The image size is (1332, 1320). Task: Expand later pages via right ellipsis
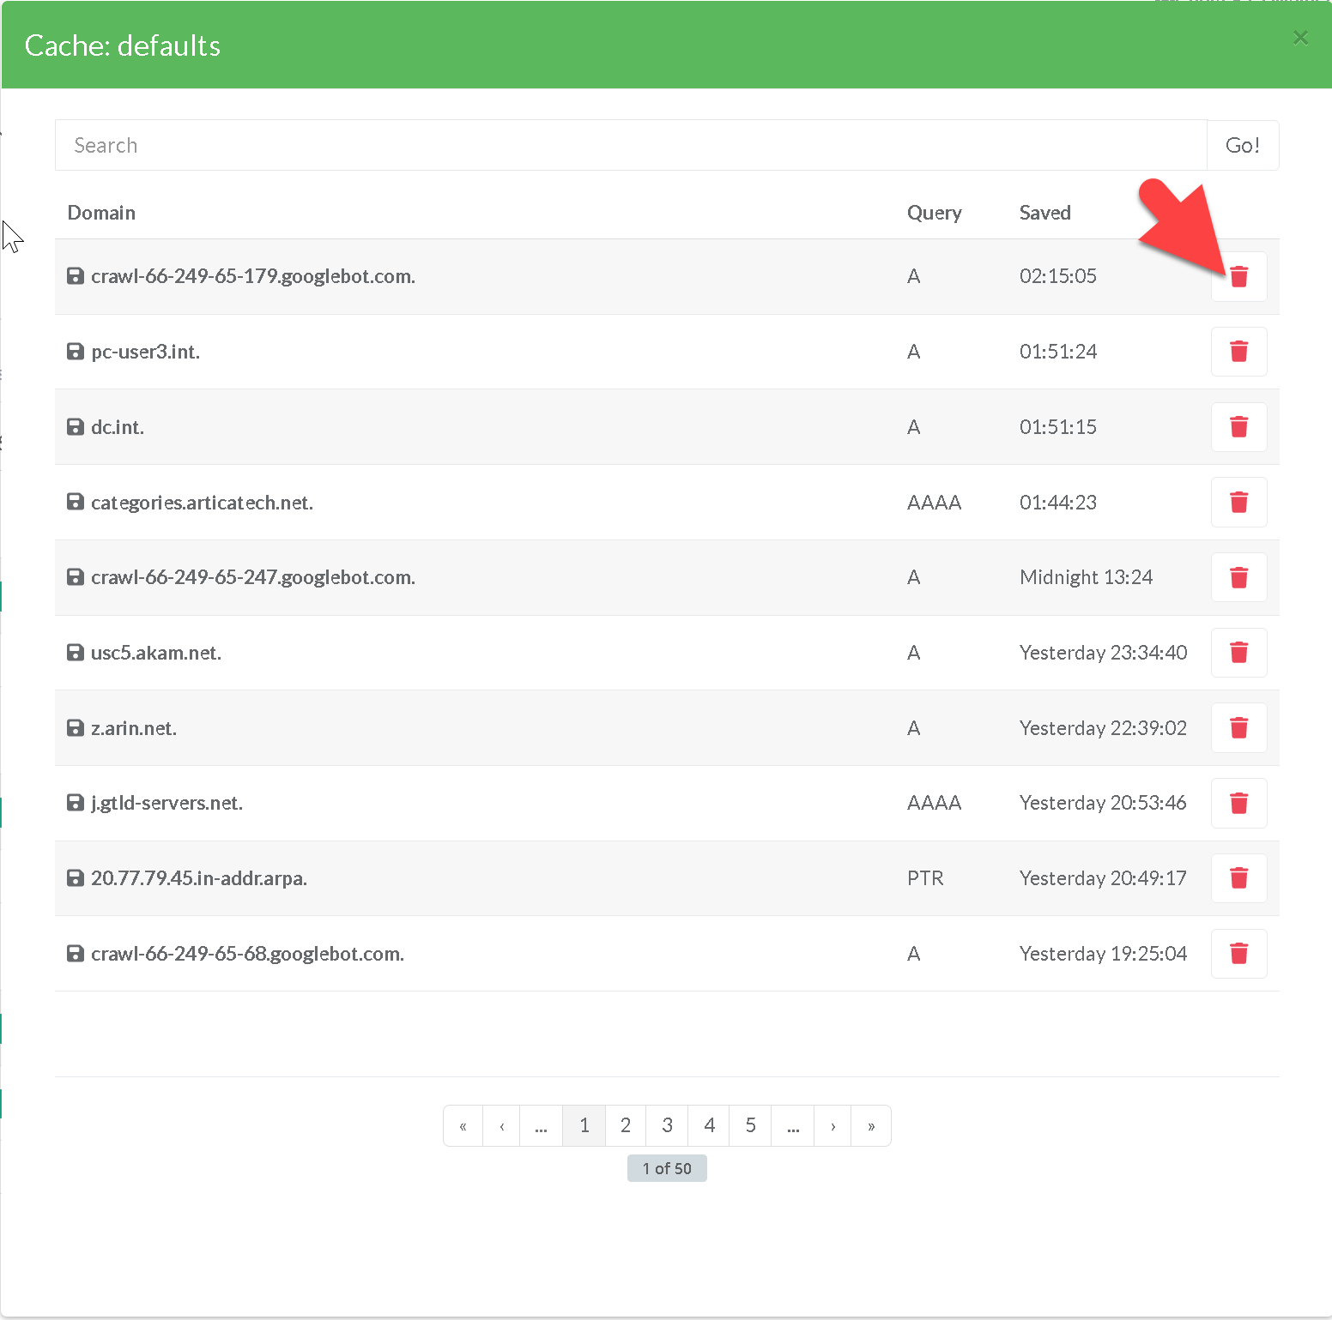pos(793,1126)
